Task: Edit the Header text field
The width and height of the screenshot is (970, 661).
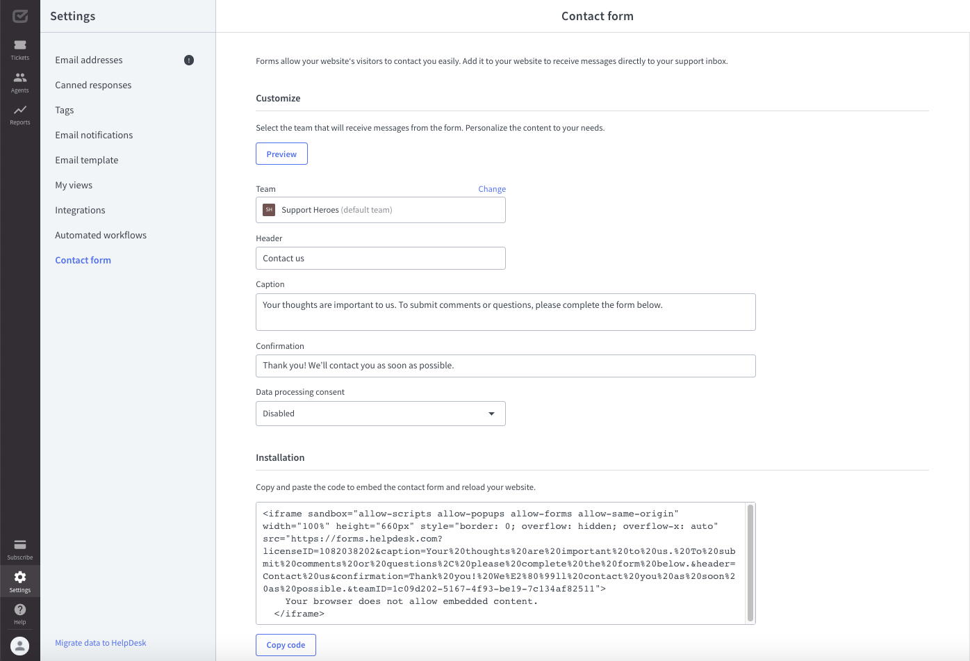Action: 380,258
